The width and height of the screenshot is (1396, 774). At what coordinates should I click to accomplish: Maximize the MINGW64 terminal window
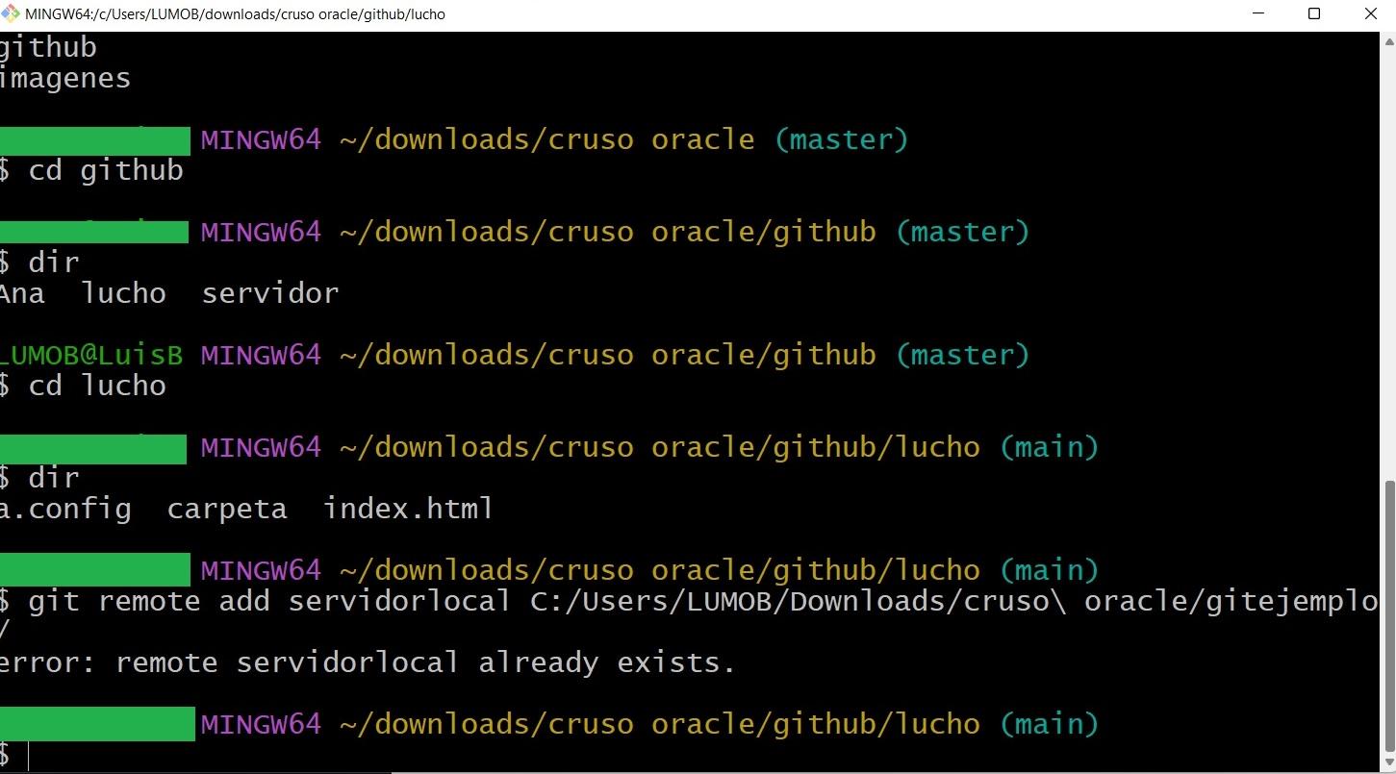point(1314,13)
